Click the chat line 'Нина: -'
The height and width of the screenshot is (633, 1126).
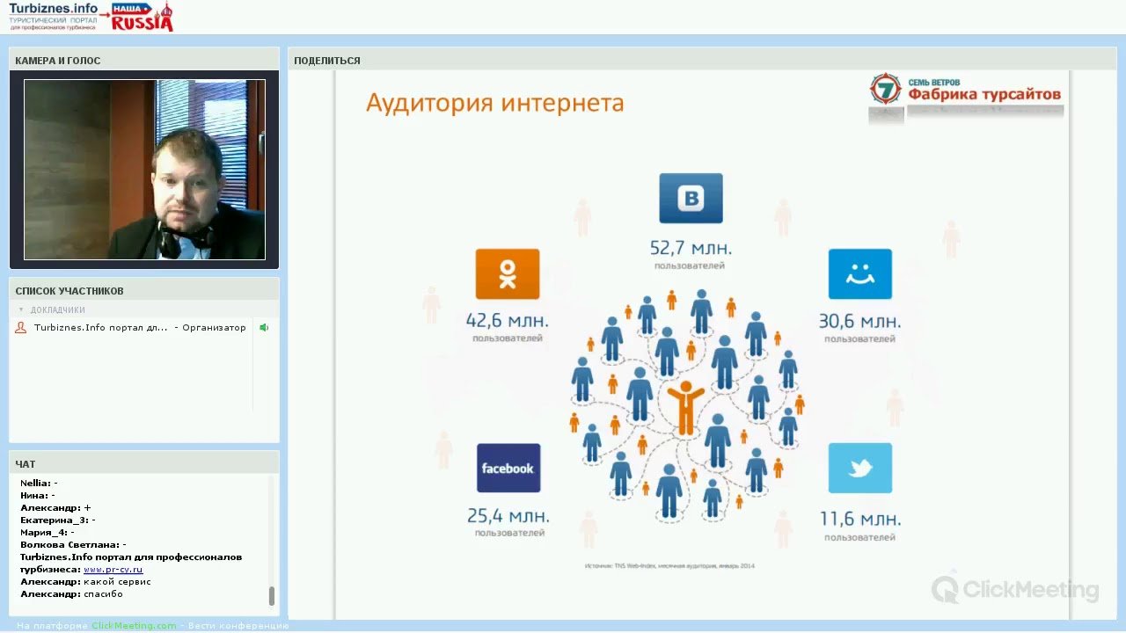[x=38, y=496]
